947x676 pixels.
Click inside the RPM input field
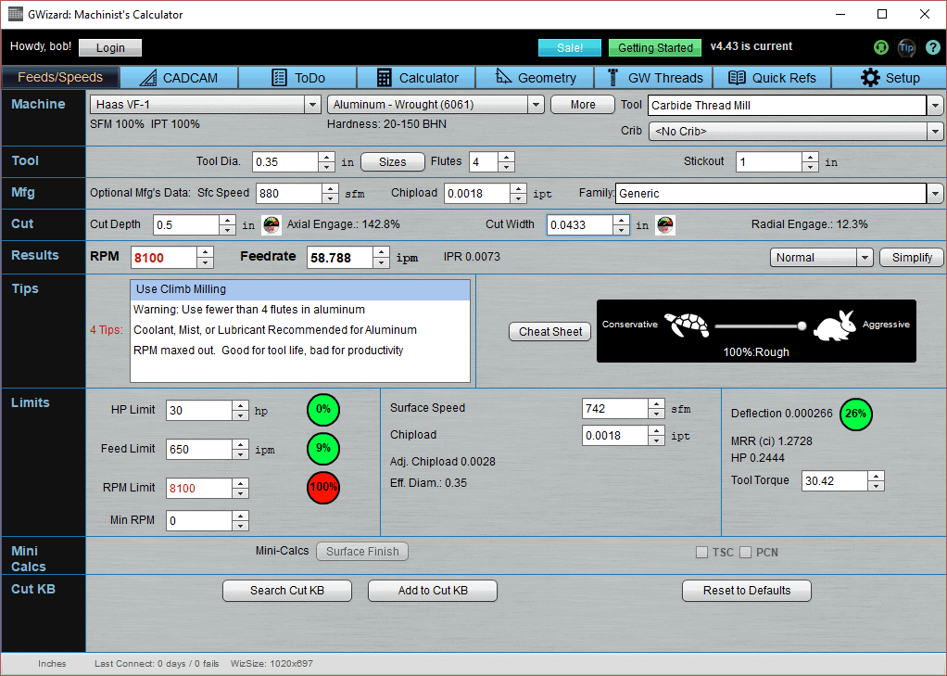pos(162,257)
